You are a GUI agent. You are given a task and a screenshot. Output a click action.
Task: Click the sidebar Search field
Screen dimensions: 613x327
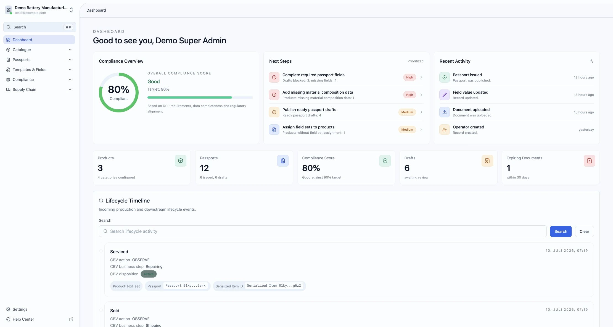pyautogui.click(x=39, y=27)
